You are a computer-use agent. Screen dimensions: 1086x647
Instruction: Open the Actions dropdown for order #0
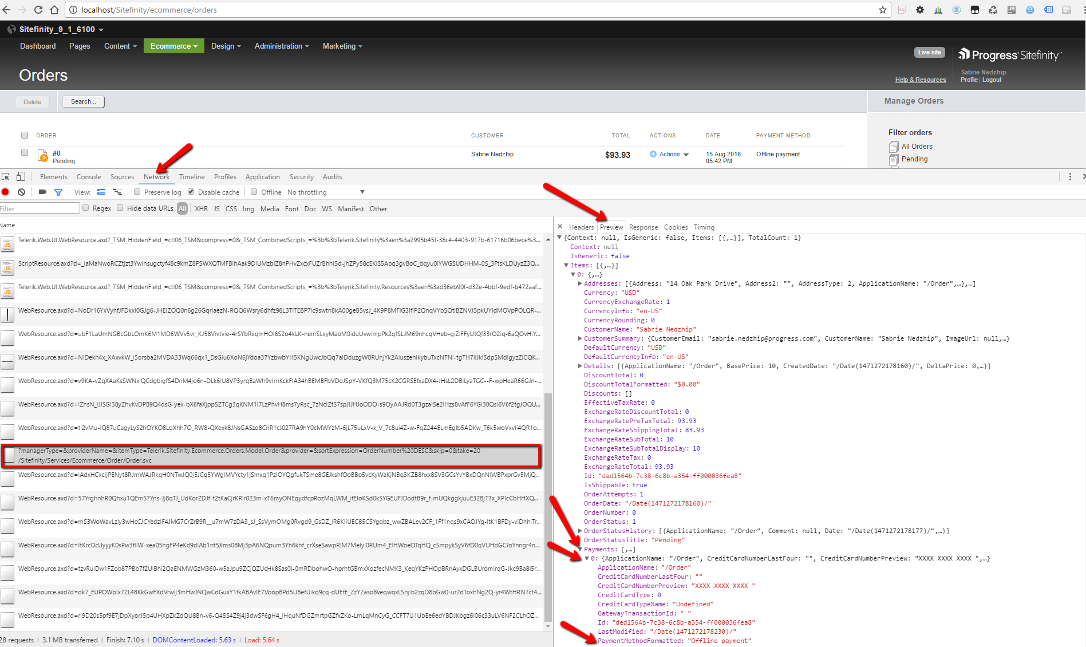click(x=669, y=154)
